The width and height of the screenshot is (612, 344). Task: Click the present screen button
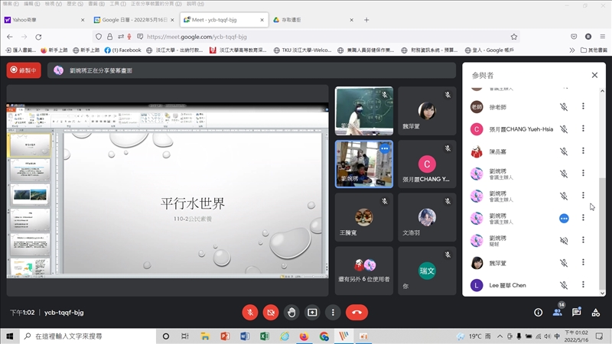click(x=311, y=312)
